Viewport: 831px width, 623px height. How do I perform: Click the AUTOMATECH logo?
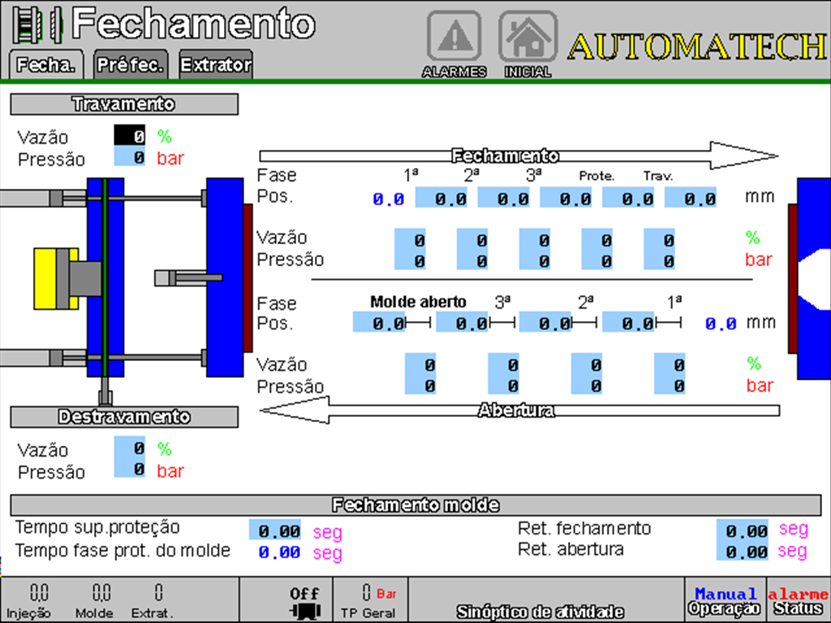pos(697,47)
